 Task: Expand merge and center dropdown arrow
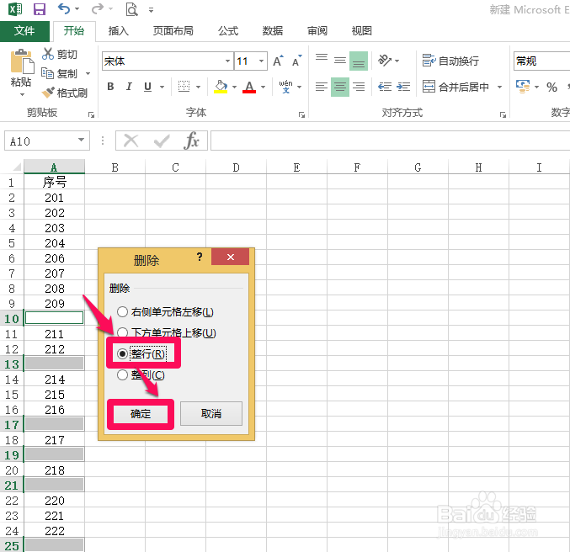coord(500,87)
